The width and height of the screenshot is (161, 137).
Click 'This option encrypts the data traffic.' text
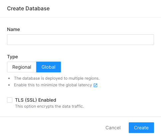[50, 106]
